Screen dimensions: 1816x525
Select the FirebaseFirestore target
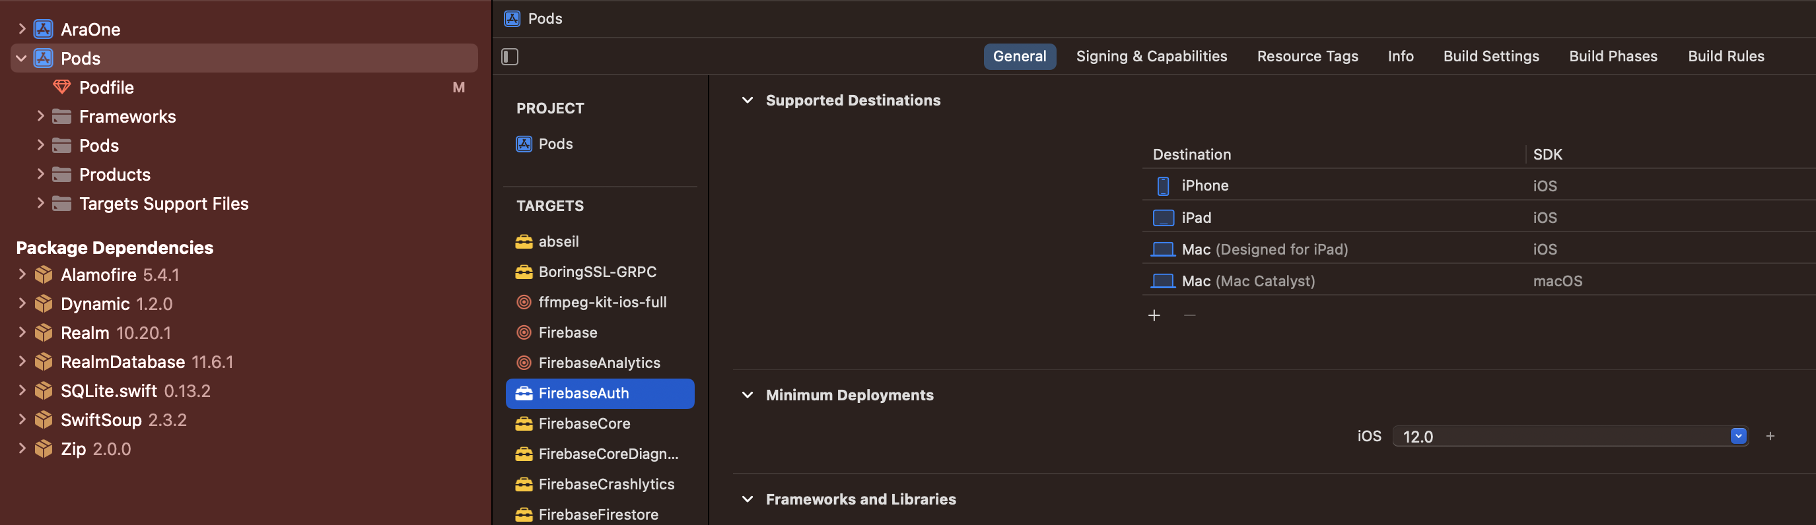pyautogui.click(x=600, y=514)
